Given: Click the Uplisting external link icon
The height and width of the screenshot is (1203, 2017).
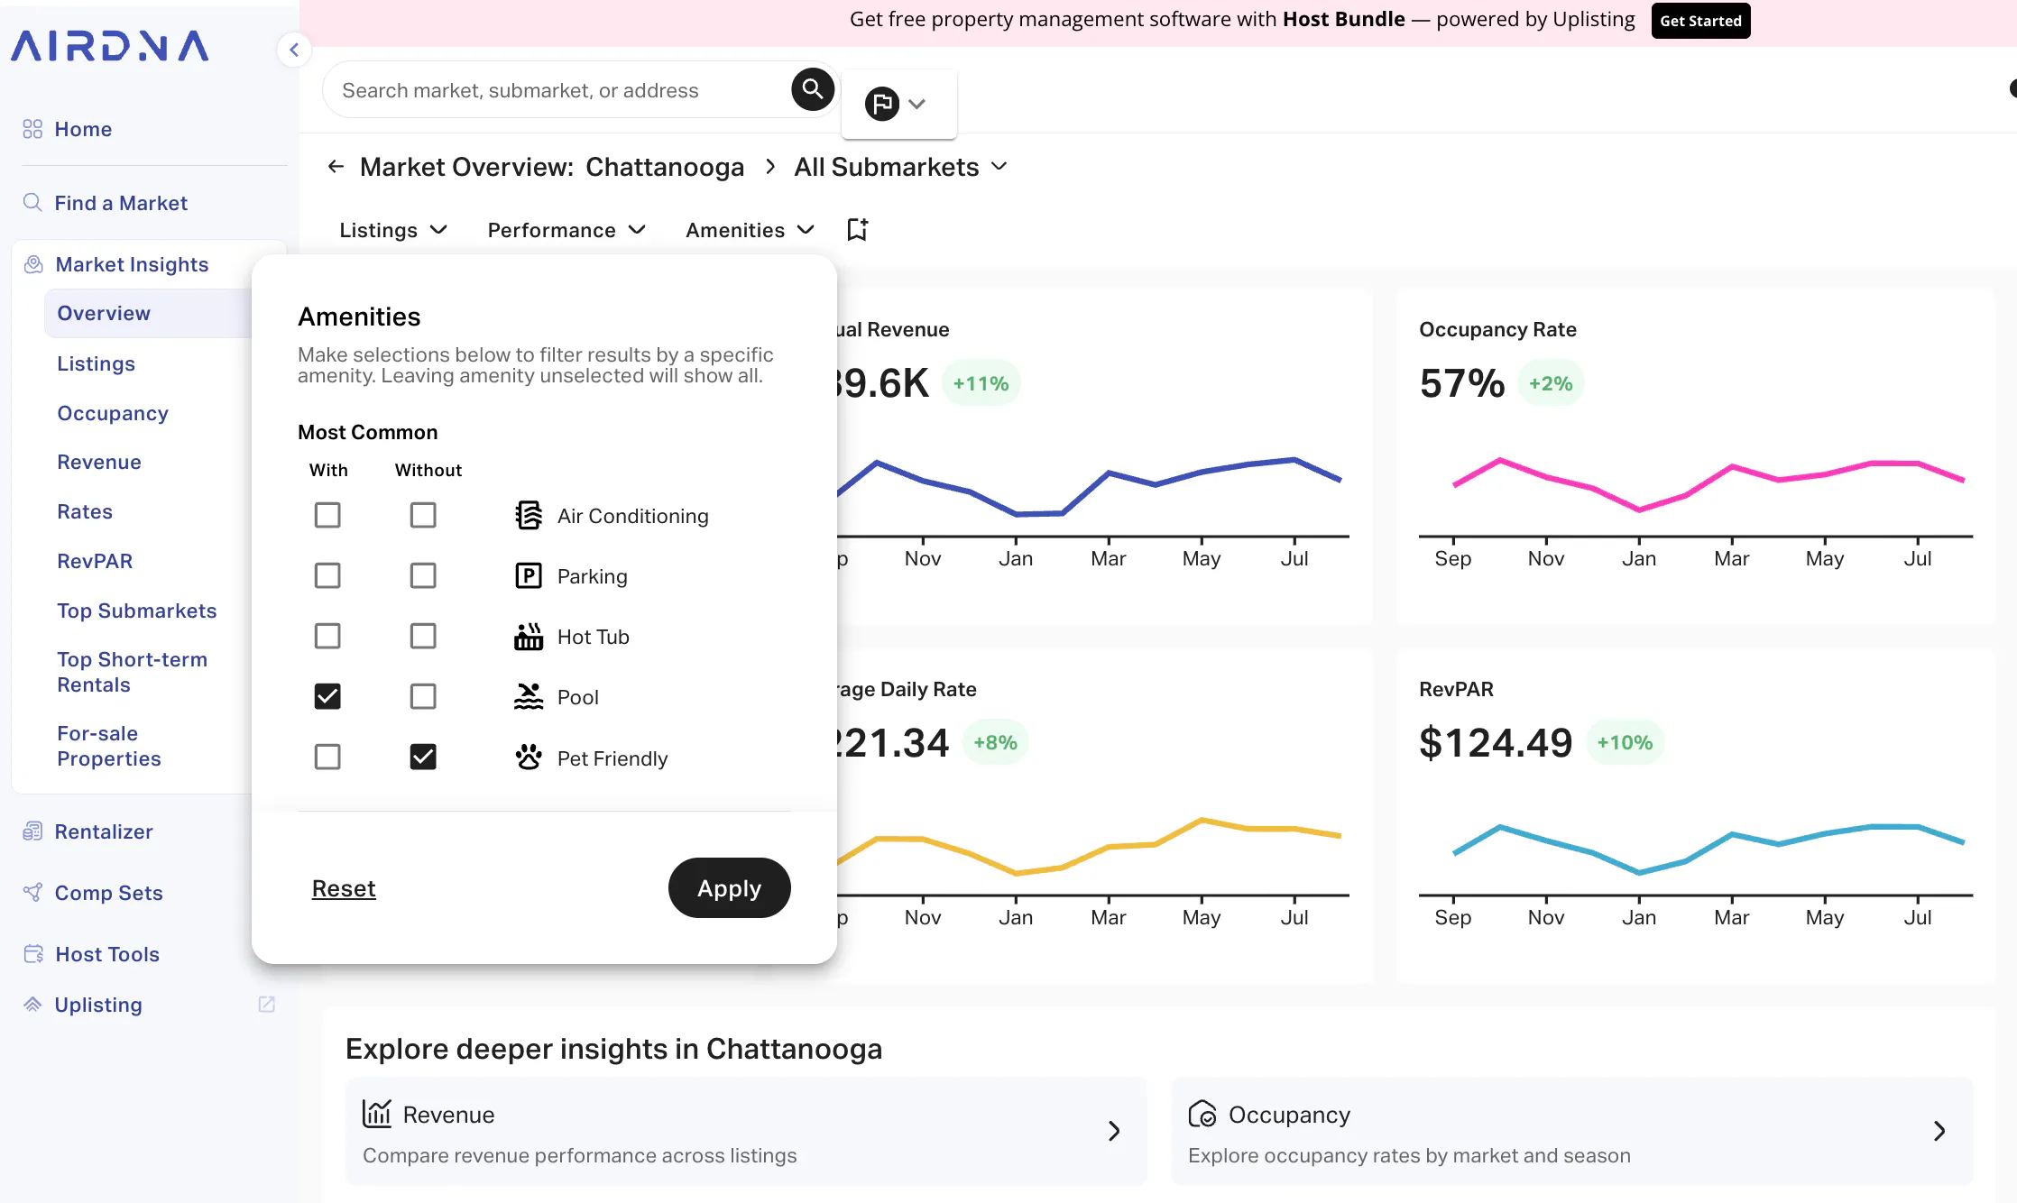Looking at the screenshot, I should click(x=266, y=1004).
